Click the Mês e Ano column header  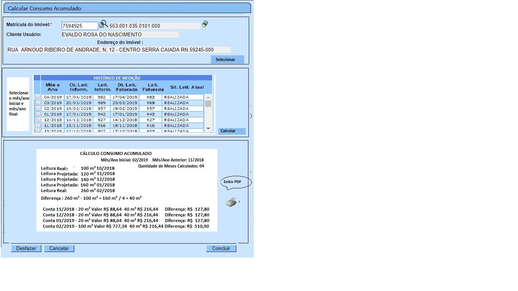pyautogui.click(x=53, y=87)
